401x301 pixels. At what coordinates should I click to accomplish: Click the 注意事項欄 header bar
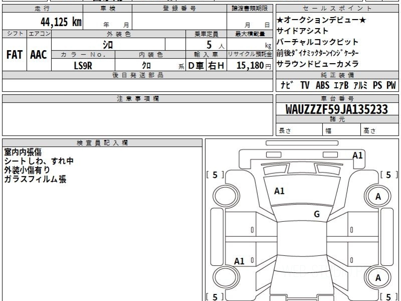[138, 99]
